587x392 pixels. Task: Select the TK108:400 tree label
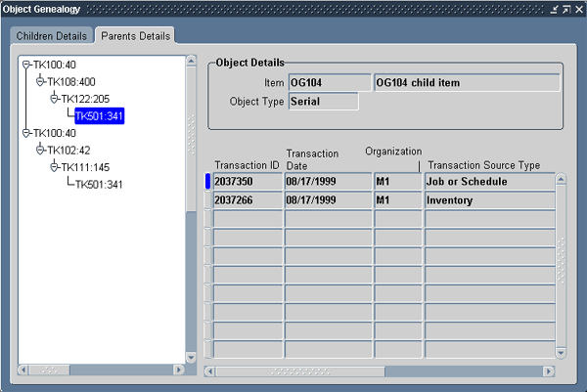71,81
